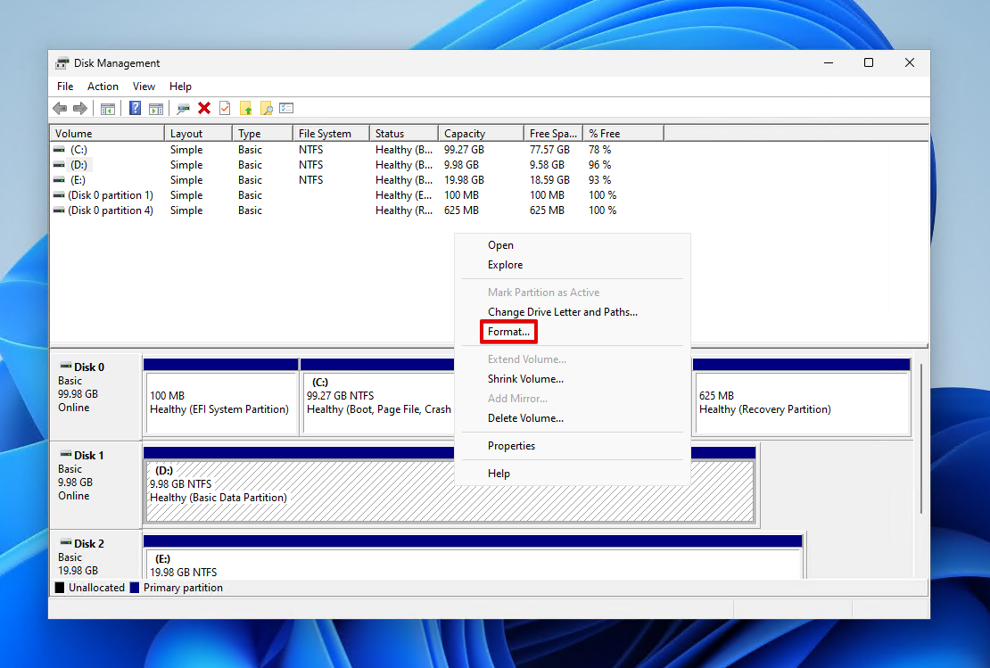Toggle the Show/Hide Console Tree toolbar icon

point(107,107)
